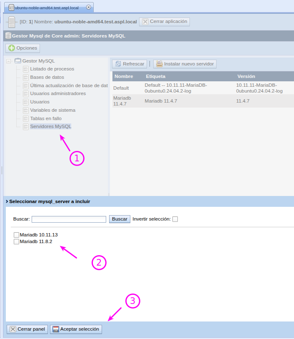Screen dimensions: 294x339
Task: Sort by the Etiqueta column header
Action: click(x=156, y=76)
